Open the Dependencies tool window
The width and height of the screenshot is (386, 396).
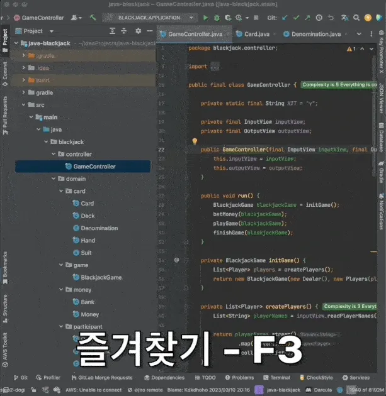pyautogui.click(x=164, y=378)
